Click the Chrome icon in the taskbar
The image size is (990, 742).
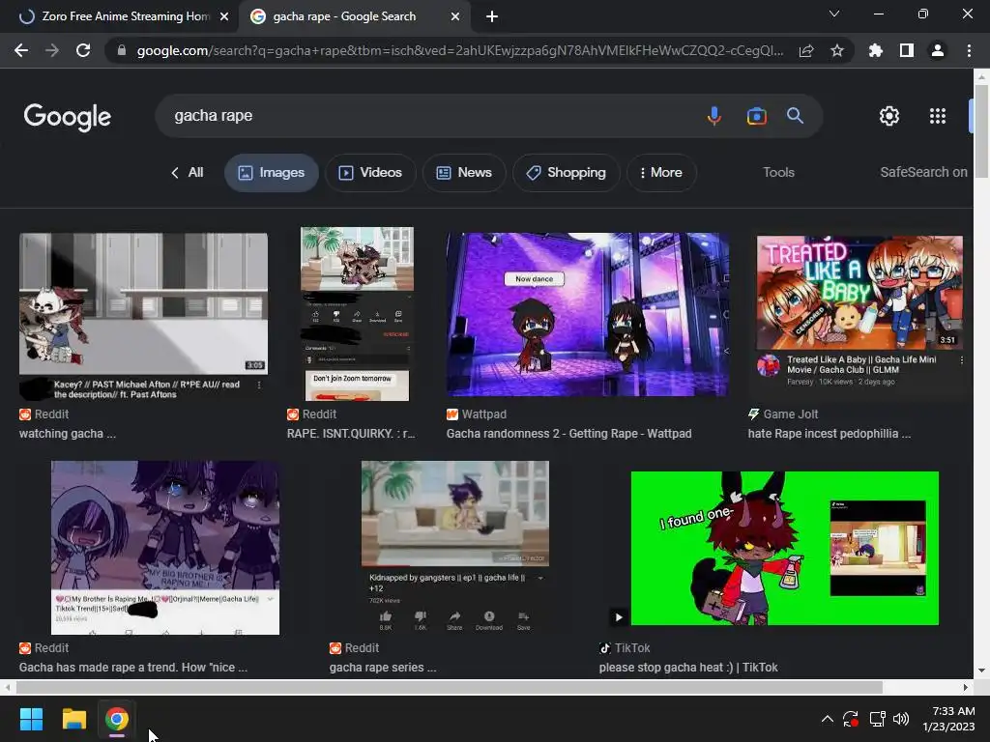pyautogui.click(x=117, y=719)
